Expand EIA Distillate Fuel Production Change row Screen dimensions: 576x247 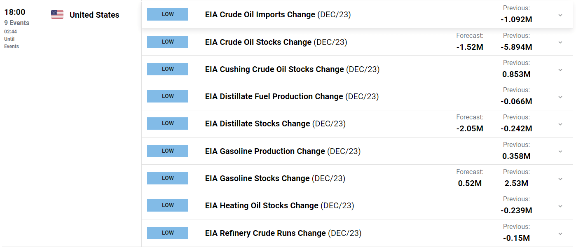pos(560,97)
